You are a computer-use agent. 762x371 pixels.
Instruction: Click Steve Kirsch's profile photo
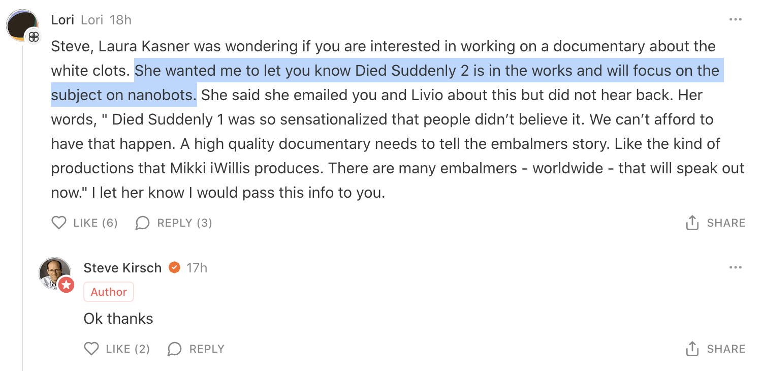tap(54, 273)
